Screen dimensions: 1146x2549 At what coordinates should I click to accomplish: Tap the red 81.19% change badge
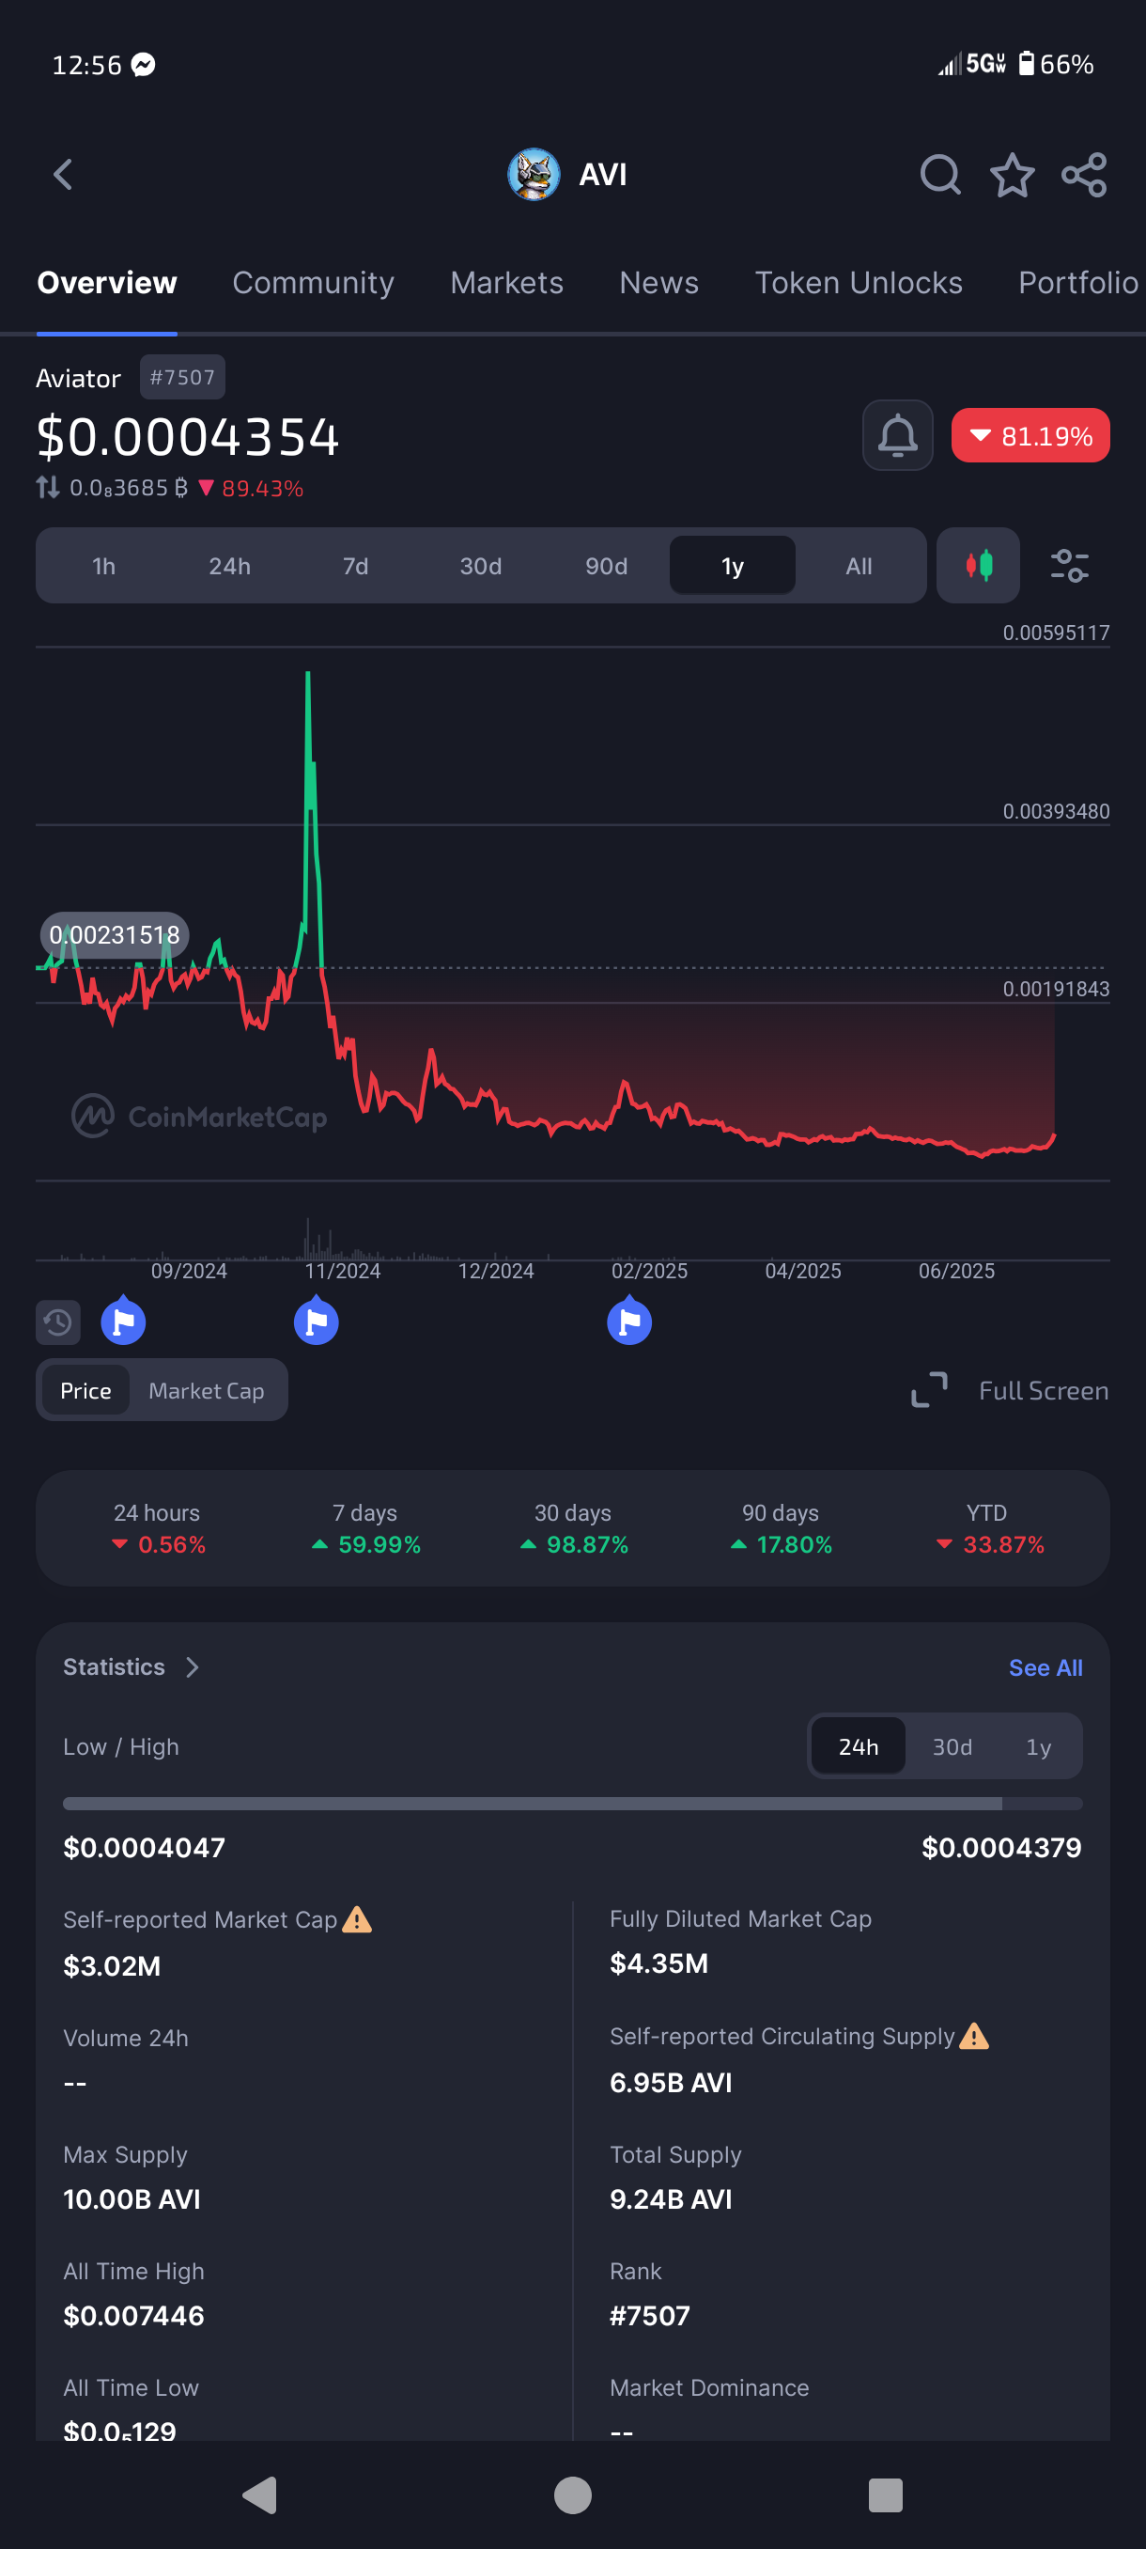tap(1030, 435)
